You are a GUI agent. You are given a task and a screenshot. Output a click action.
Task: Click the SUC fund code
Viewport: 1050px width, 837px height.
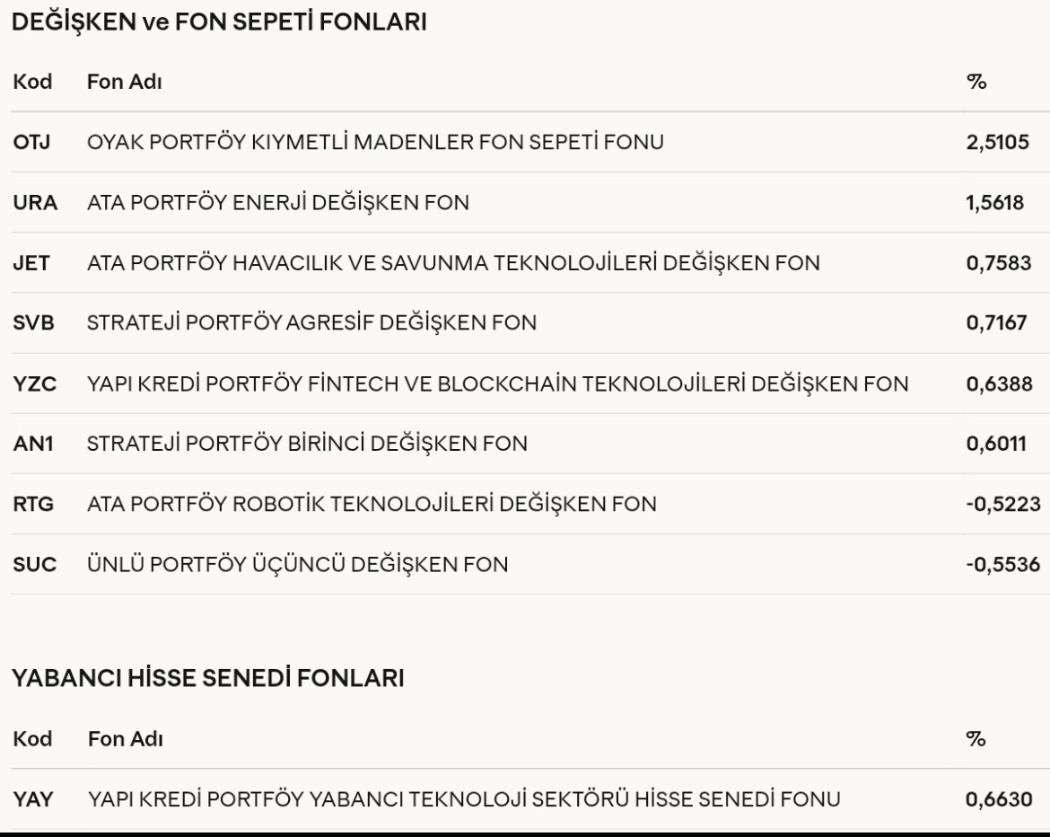point(34,565)
